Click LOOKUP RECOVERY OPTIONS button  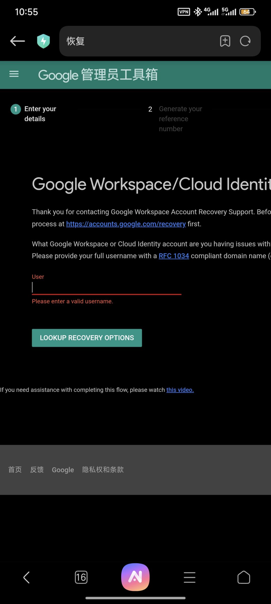(87, 338)
